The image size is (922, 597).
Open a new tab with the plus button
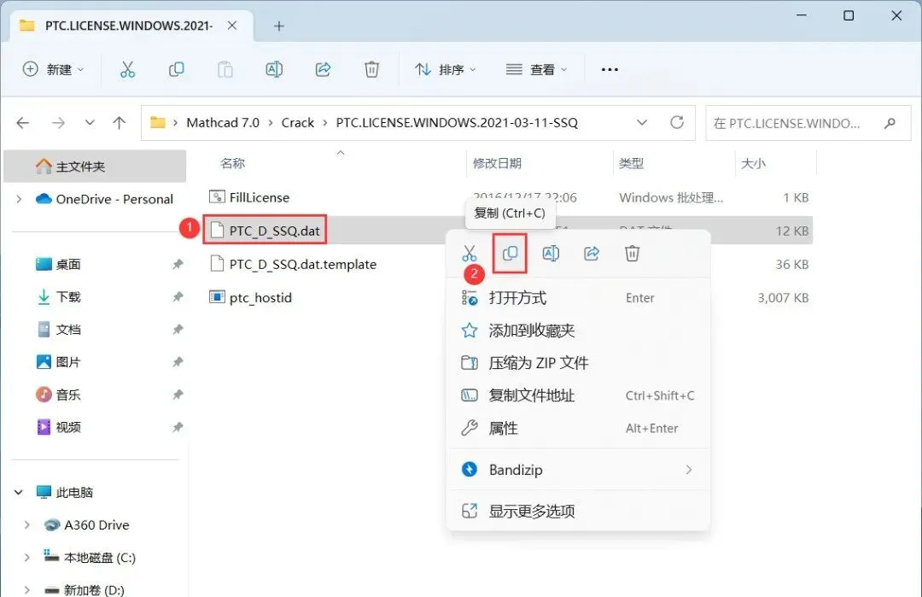pyautogui.click(x=279, y=26)
